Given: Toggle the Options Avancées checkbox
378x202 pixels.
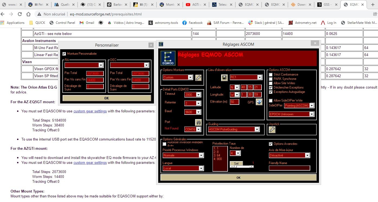Looking at the screenshot, I should pyautogui.click(x=270, y=144).
